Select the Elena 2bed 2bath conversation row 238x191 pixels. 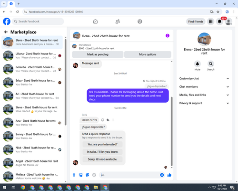click(32, 42)
